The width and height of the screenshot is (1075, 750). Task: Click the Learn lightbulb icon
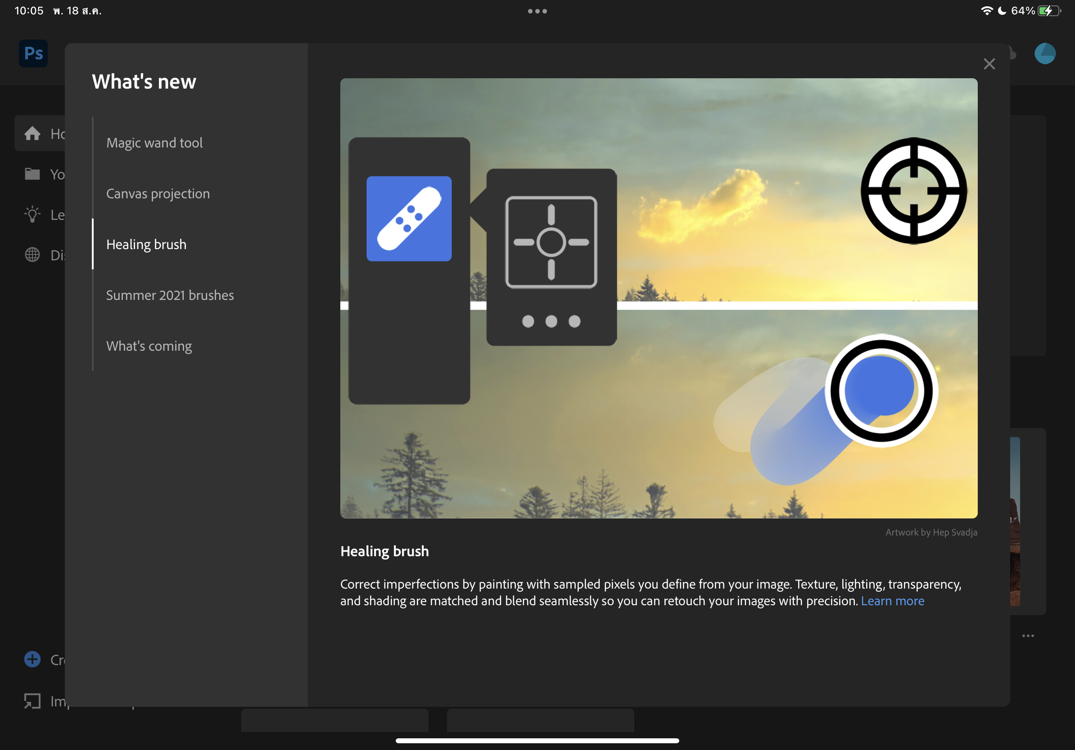point(32,214)
